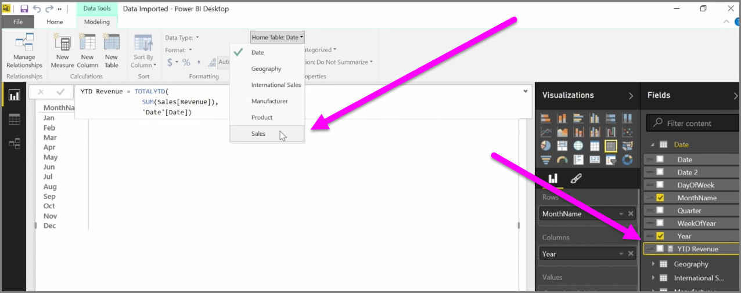Viewport: 741px width, 293px height.
Task: Open the Home Table: Date dropdown
Action: click(x=278, y=37)
